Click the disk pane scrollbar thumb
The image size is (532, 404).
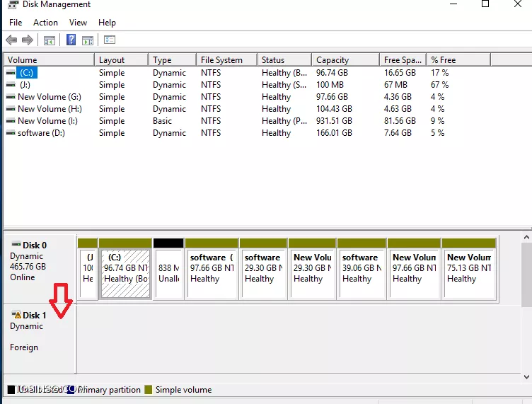526,275
